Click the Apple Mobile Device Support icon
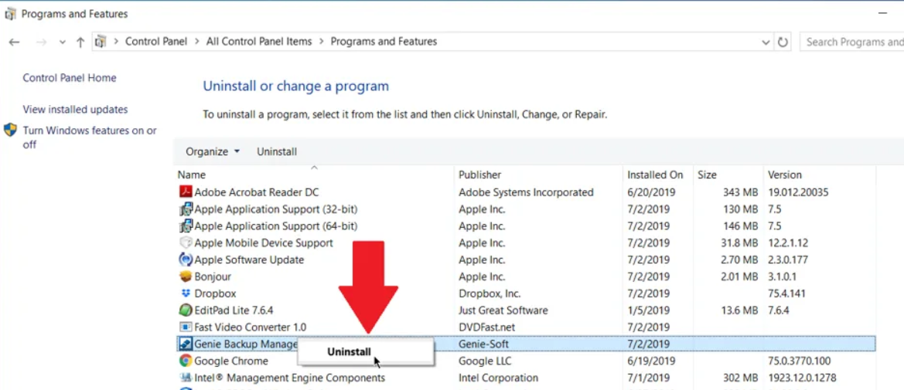Image resolution: width=904 pixels, height=390 pixels. (x=186, y=242)
